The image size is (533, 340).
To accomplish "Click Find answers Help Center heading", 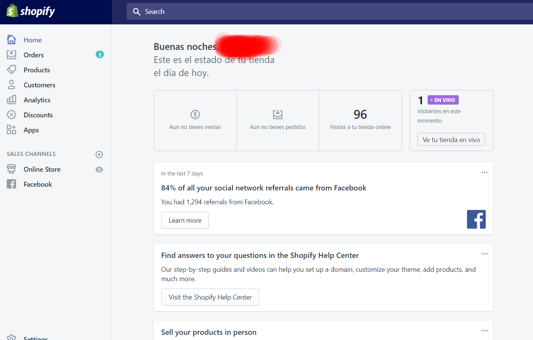I will pyautogui.click(x=260, y=255).
